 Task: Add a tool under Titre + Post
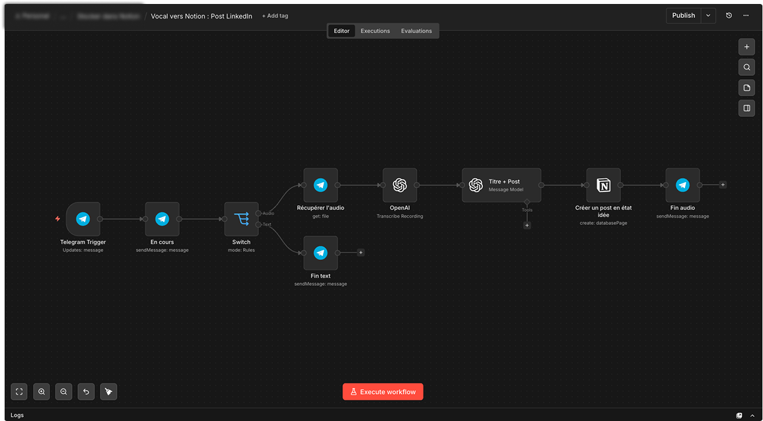tap(527, 225)
